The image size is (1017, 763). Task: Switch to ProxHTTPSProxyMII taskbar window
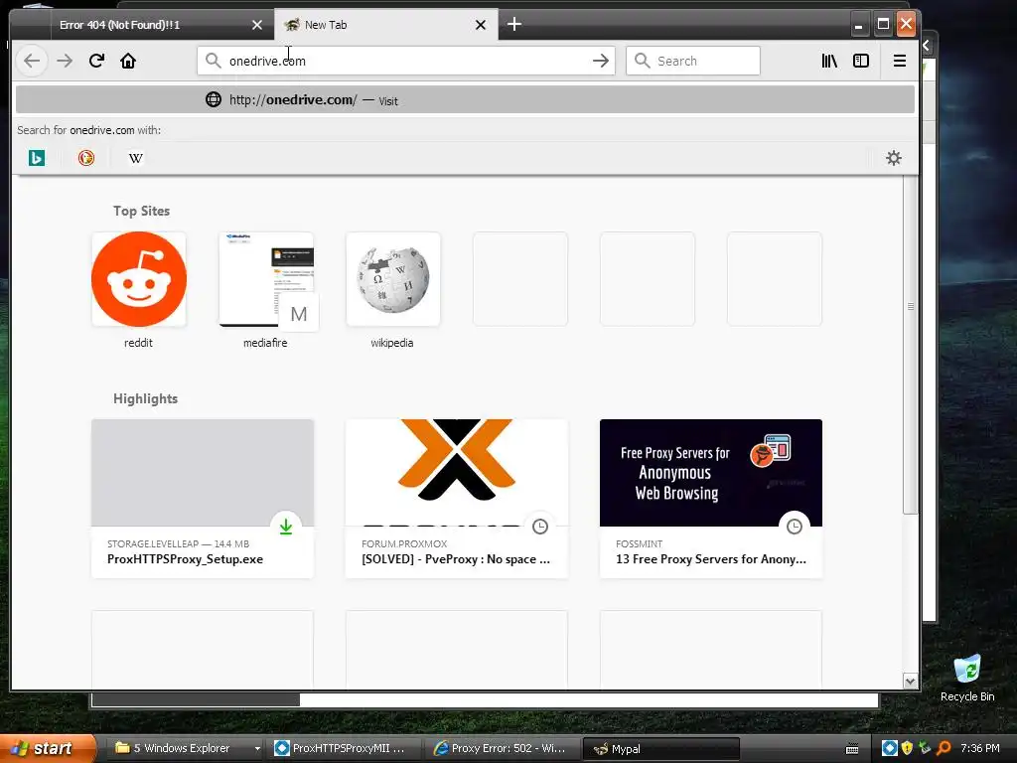coord(344,748)
